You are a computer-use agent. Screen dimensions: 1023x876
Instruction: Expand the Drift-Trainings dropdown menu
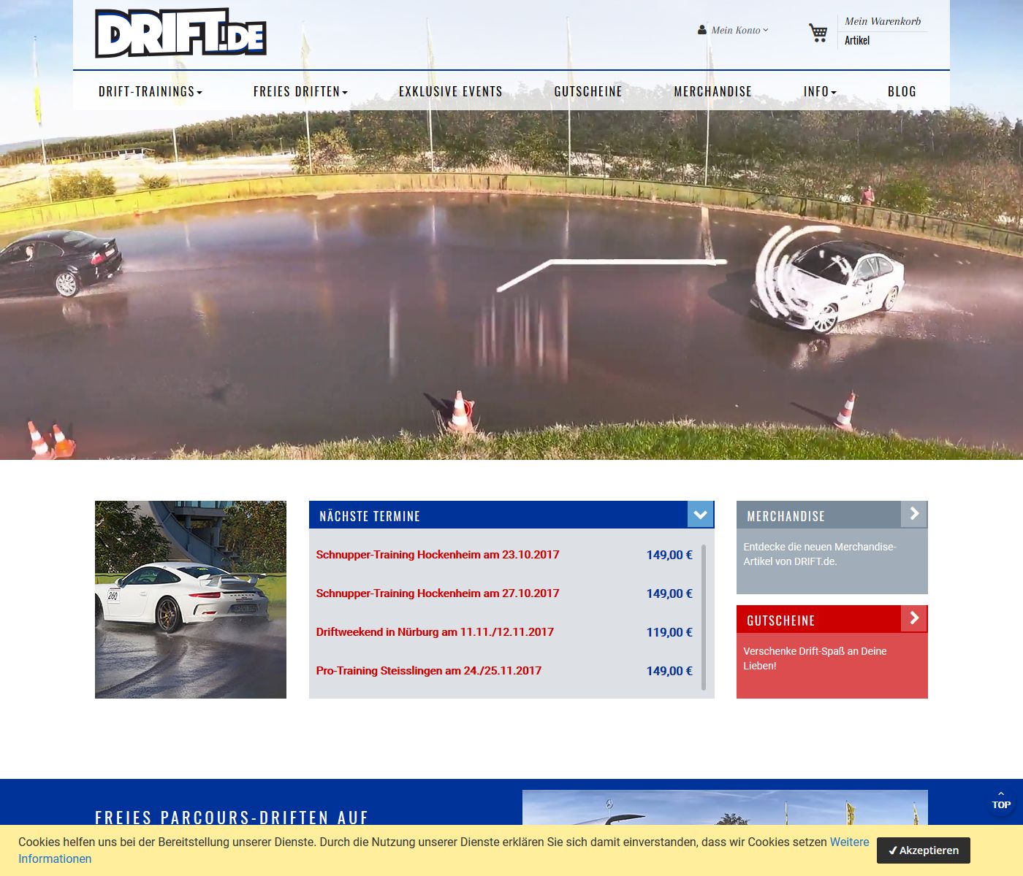(x=150, y=91)
